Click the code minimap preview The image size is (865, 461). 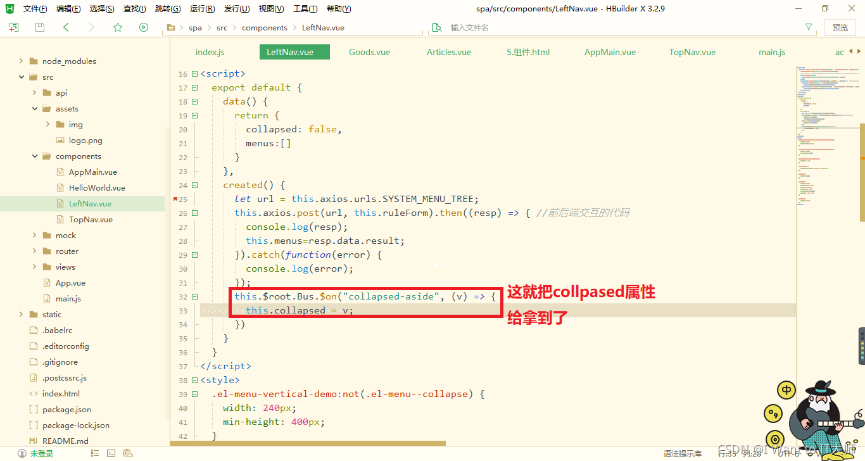pos(827,136)
